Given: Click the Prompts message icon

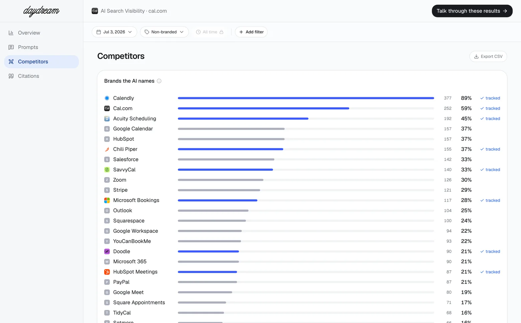Looking at the screenshot, I should (11, 47).
